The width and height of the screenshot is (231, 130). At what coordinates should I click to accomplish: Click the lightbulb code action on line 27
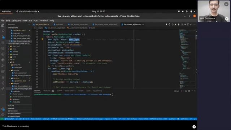[42, 39]
